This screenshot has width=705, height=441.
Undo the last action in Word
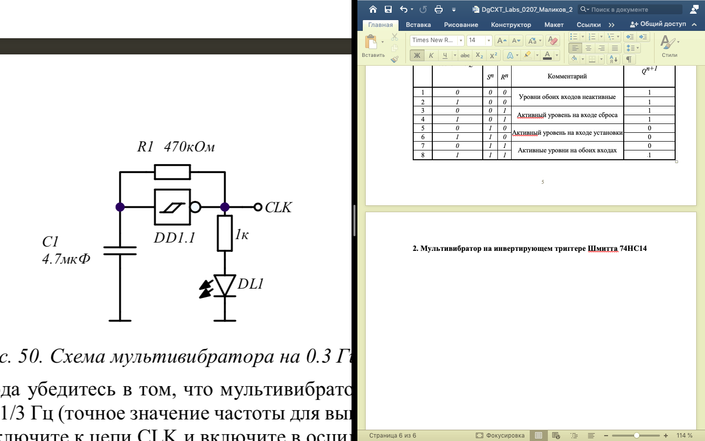click(403, 9)
